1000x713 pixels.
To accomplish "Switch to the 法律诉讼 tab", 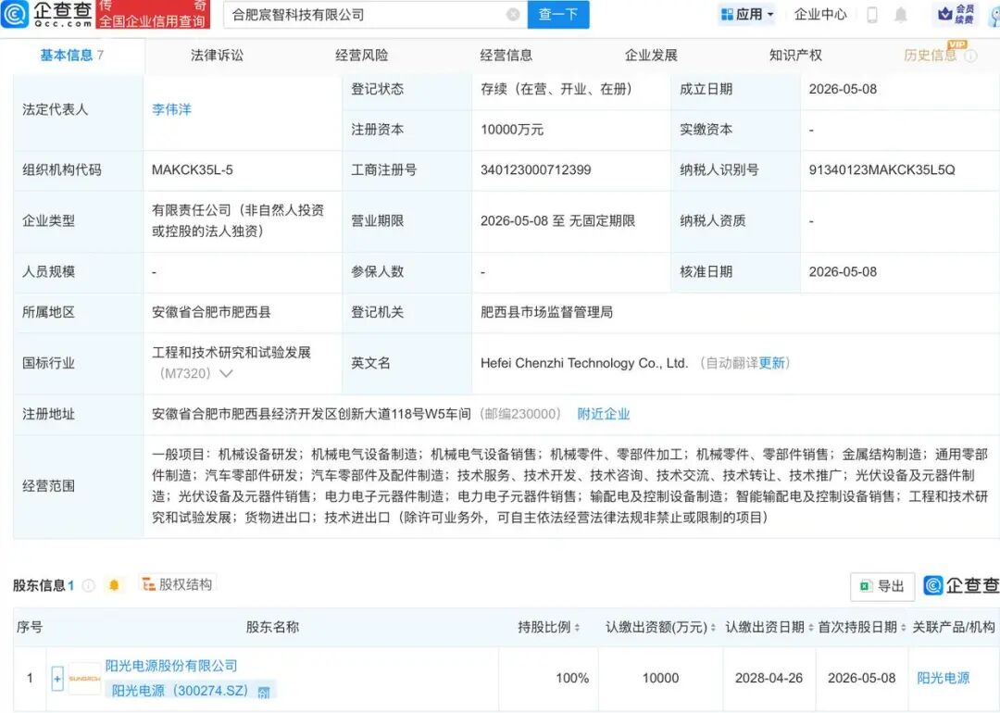I will (217, 56).
